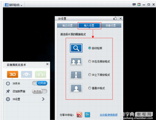Select 3D上下排放格式 radio button
156x120 pixels.
point(90,75)
